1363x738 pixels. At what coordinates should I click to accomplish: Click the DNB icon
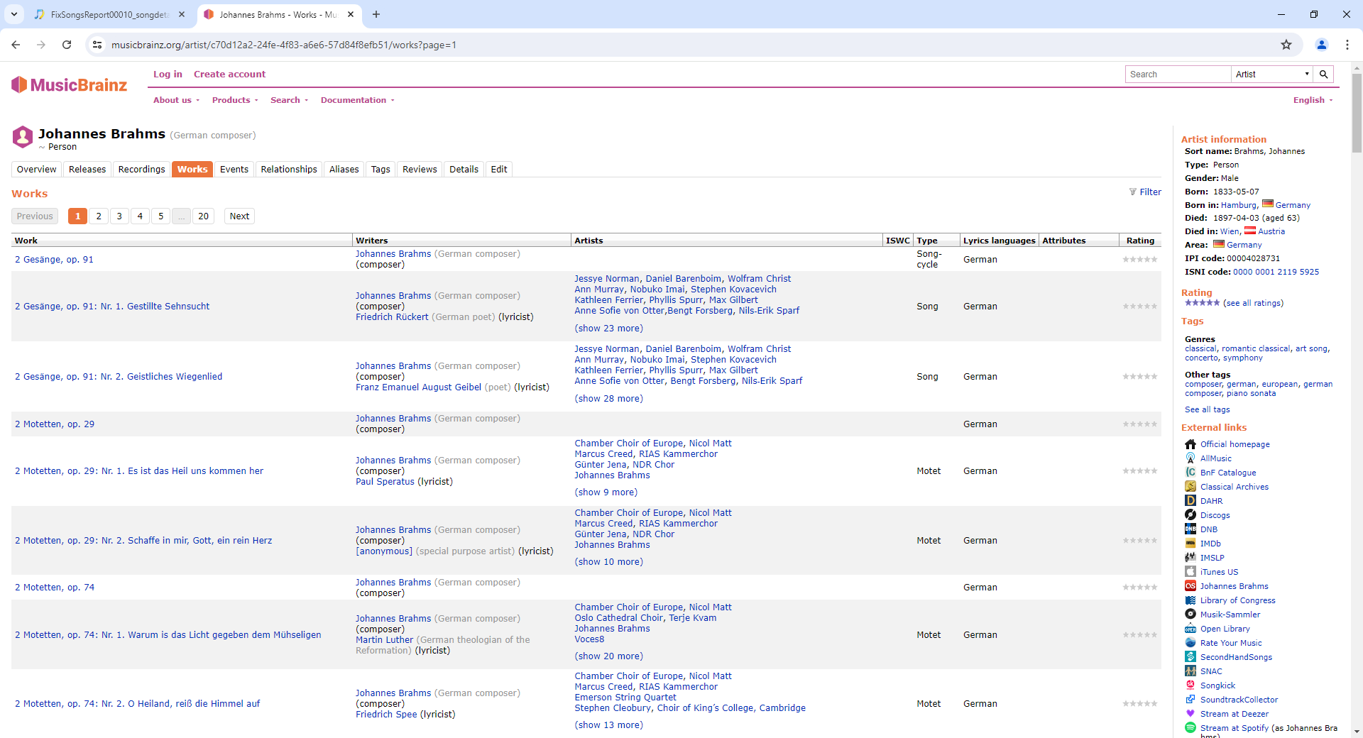click(x=1190, y=529)
